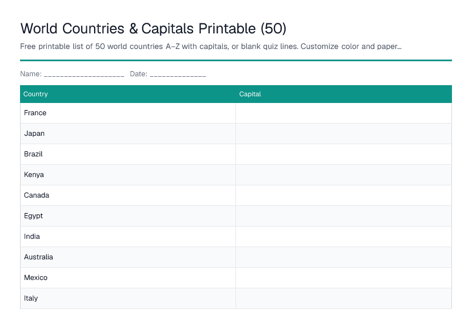Select the 'Australia' country cell
Viewport: 472px width, 334px height.
(x=128, y=257)
